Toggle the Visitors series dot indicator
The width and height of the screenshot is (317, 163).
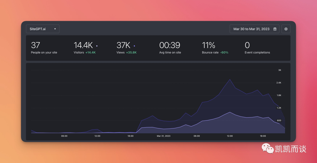coord(97,46)
